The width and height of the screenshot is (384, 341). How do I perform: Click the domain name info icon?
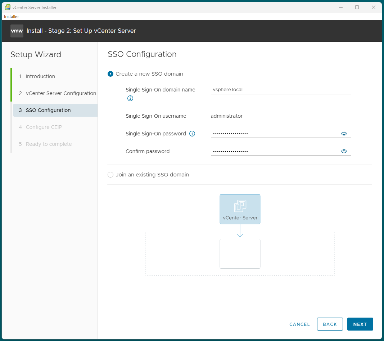(130, 98)
